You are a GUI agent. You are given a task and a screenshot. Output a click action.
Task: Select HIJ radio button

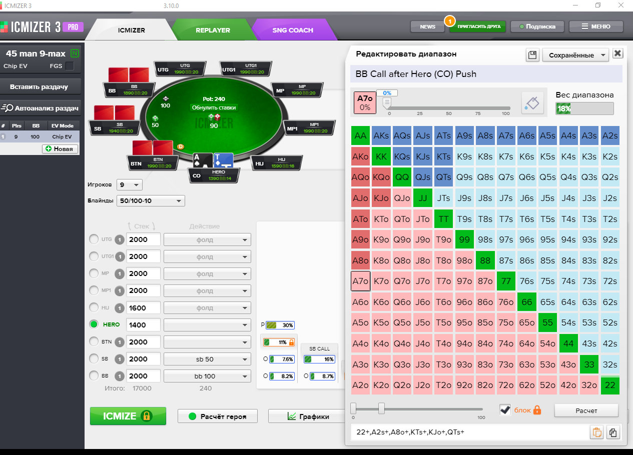tap(94, 307)
